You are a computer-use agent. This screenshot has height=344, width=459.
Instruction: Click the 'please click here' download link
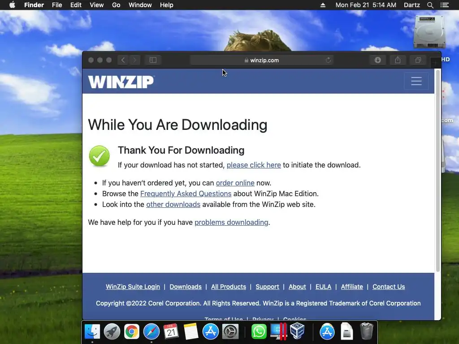[x=254, y=165]
